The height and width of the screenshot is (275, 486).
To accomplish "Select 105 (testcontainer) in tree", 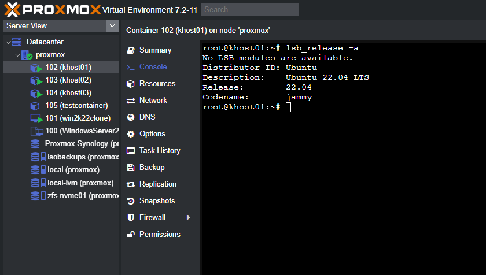I will tap(76, 106).
